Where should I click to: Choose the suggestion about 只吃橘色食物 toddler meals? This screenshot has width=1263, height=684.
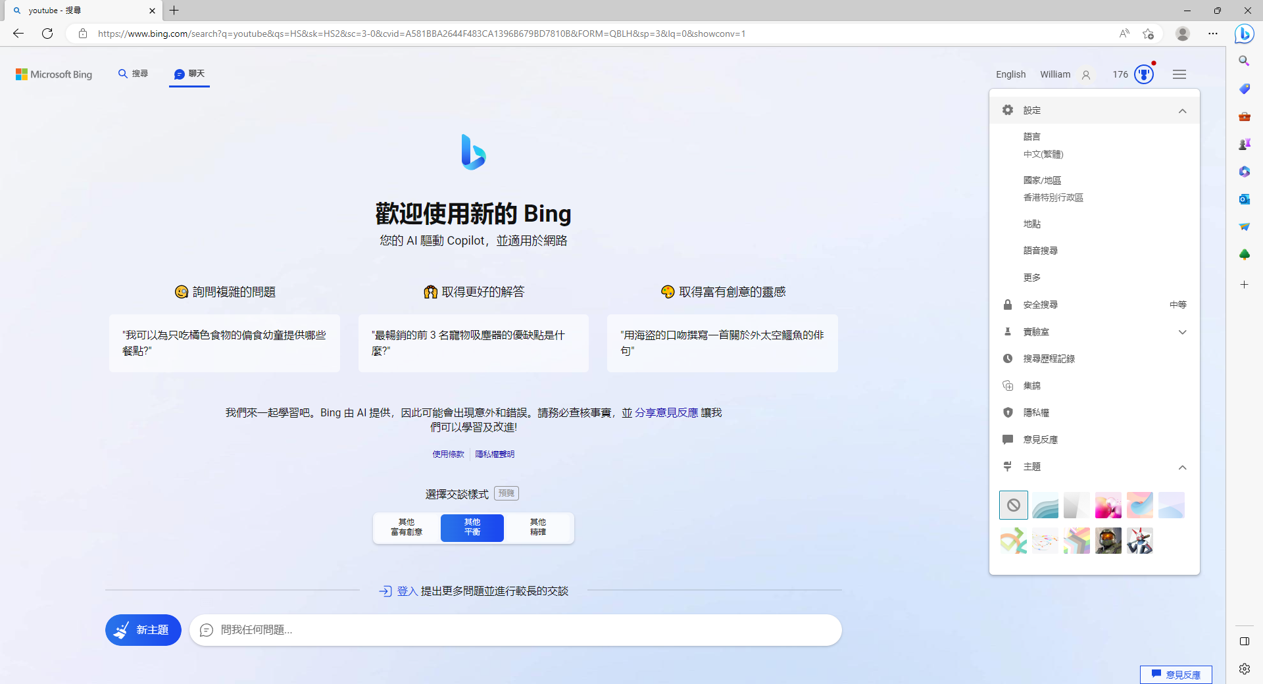click(x=225, y=343)
